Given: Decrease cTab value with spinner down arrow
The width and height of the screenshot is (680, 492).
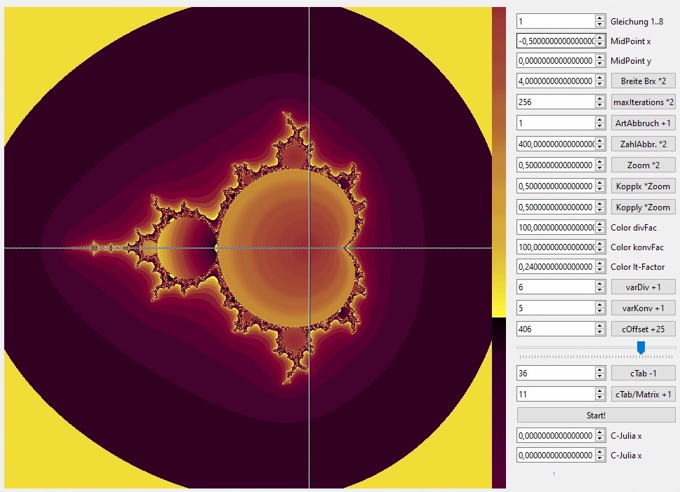Looking at the screenshot, I should click(x=600, y=376).
